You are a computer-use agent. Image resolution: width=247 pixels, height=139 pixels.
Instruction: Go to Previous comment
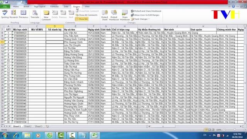63,14
